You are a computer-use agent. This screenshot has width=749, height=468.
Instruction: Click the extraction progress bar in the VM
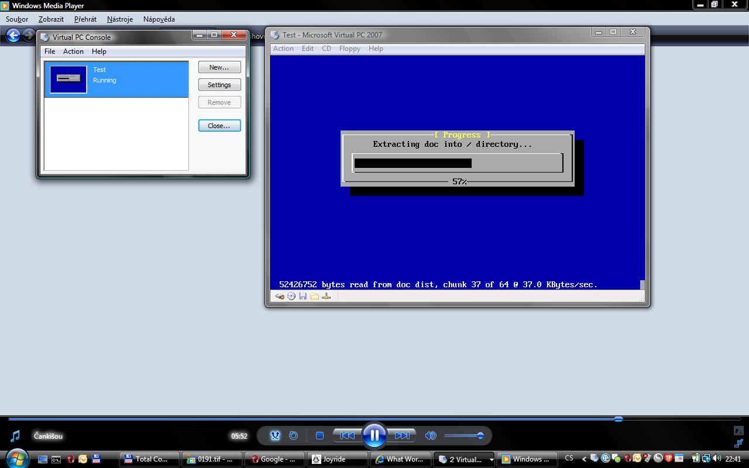point(458,163)
